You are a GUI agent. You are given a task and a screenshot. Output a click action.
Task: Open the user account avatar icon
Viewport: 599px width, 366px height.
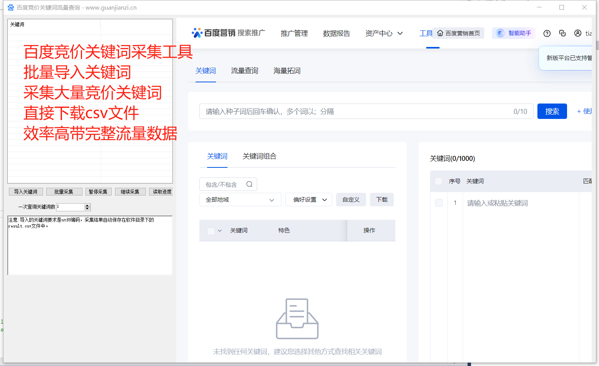tap(578, 33)
